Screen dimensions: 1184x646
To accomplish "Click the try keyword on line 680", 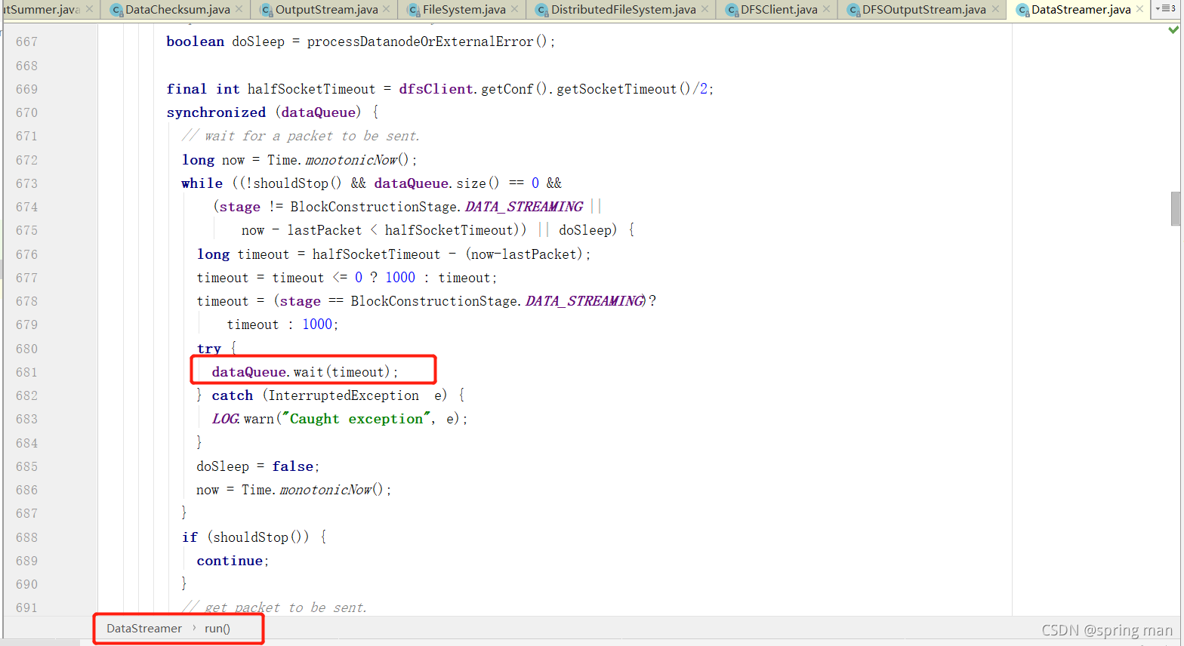I will [208, 349].
